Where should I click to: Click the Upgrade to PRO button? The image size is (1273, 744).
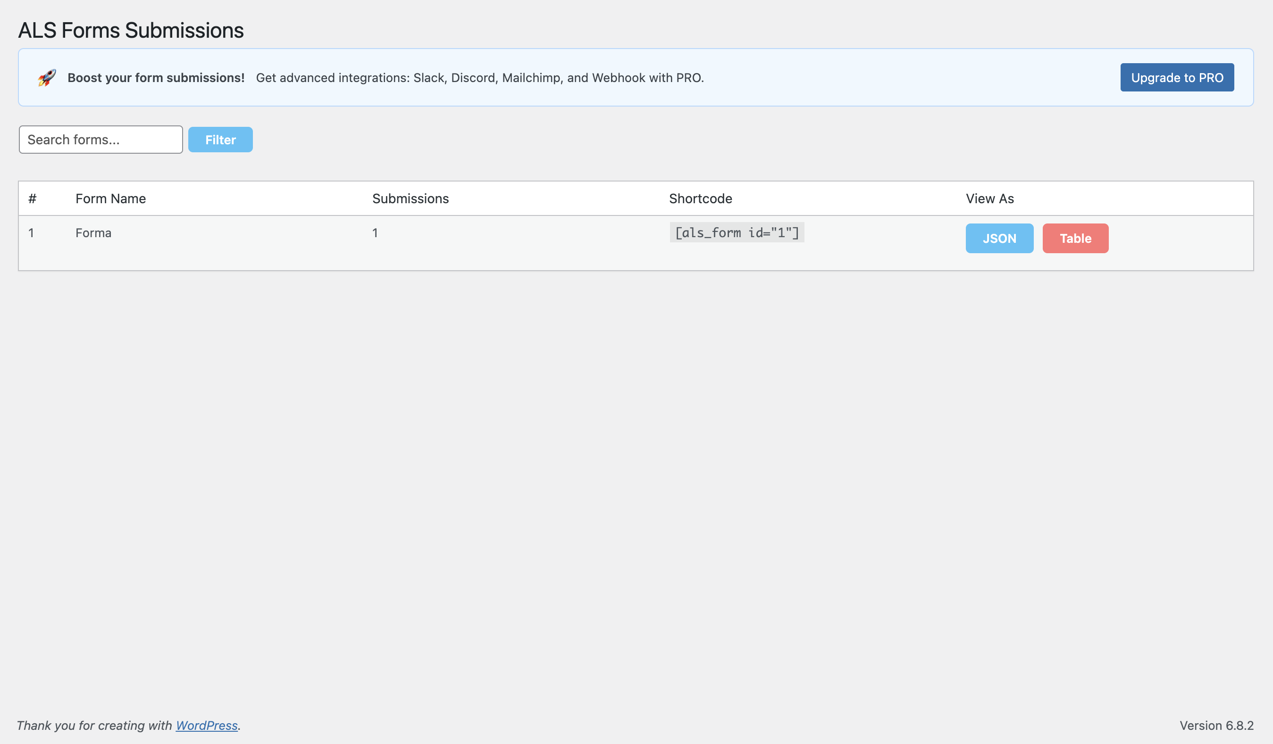[x=1177, y=77]
